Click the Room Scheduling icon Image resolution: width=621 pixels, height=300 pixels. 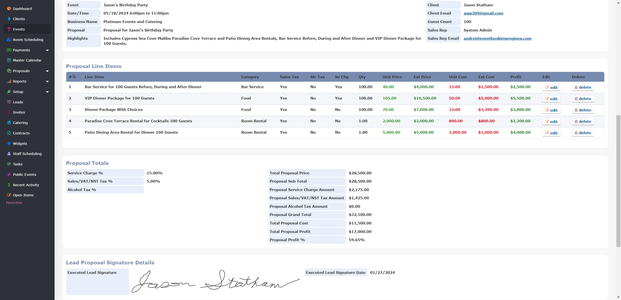coord(9,40)
